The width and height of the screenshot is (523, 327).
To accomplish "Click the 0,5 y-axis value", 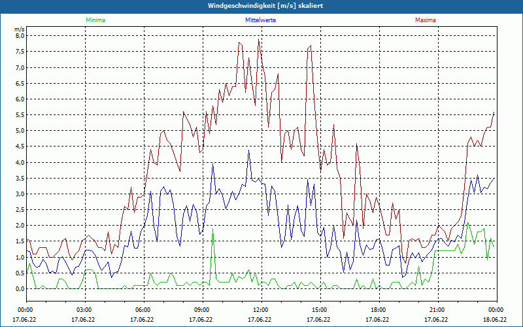I will (x=20, y=273).
